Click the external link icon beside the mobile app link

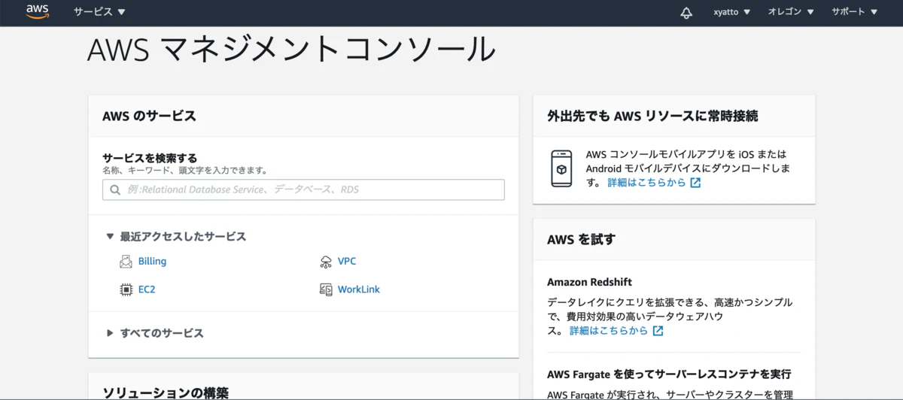(695, 183)
